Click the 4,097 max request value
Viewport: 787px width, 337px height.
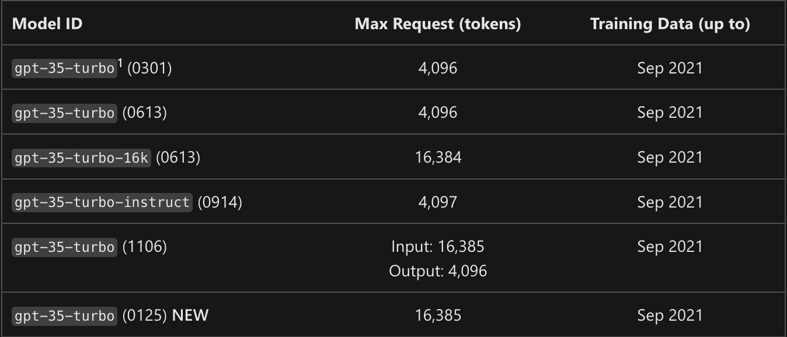[438, 202]
